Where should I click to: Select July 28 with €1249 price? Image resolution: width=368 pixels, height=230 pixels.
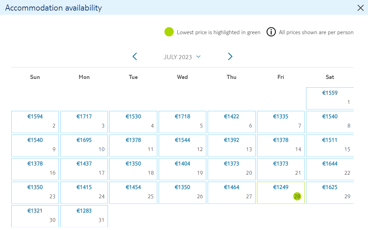point(281,192)
